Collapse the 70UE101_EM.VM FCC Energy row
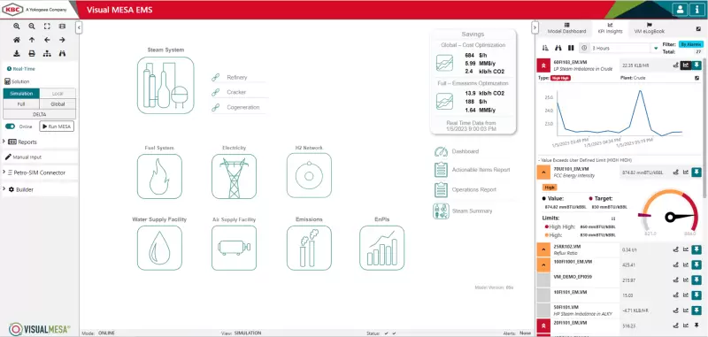Viewport: 708px width, 337px height. (543, 172)
